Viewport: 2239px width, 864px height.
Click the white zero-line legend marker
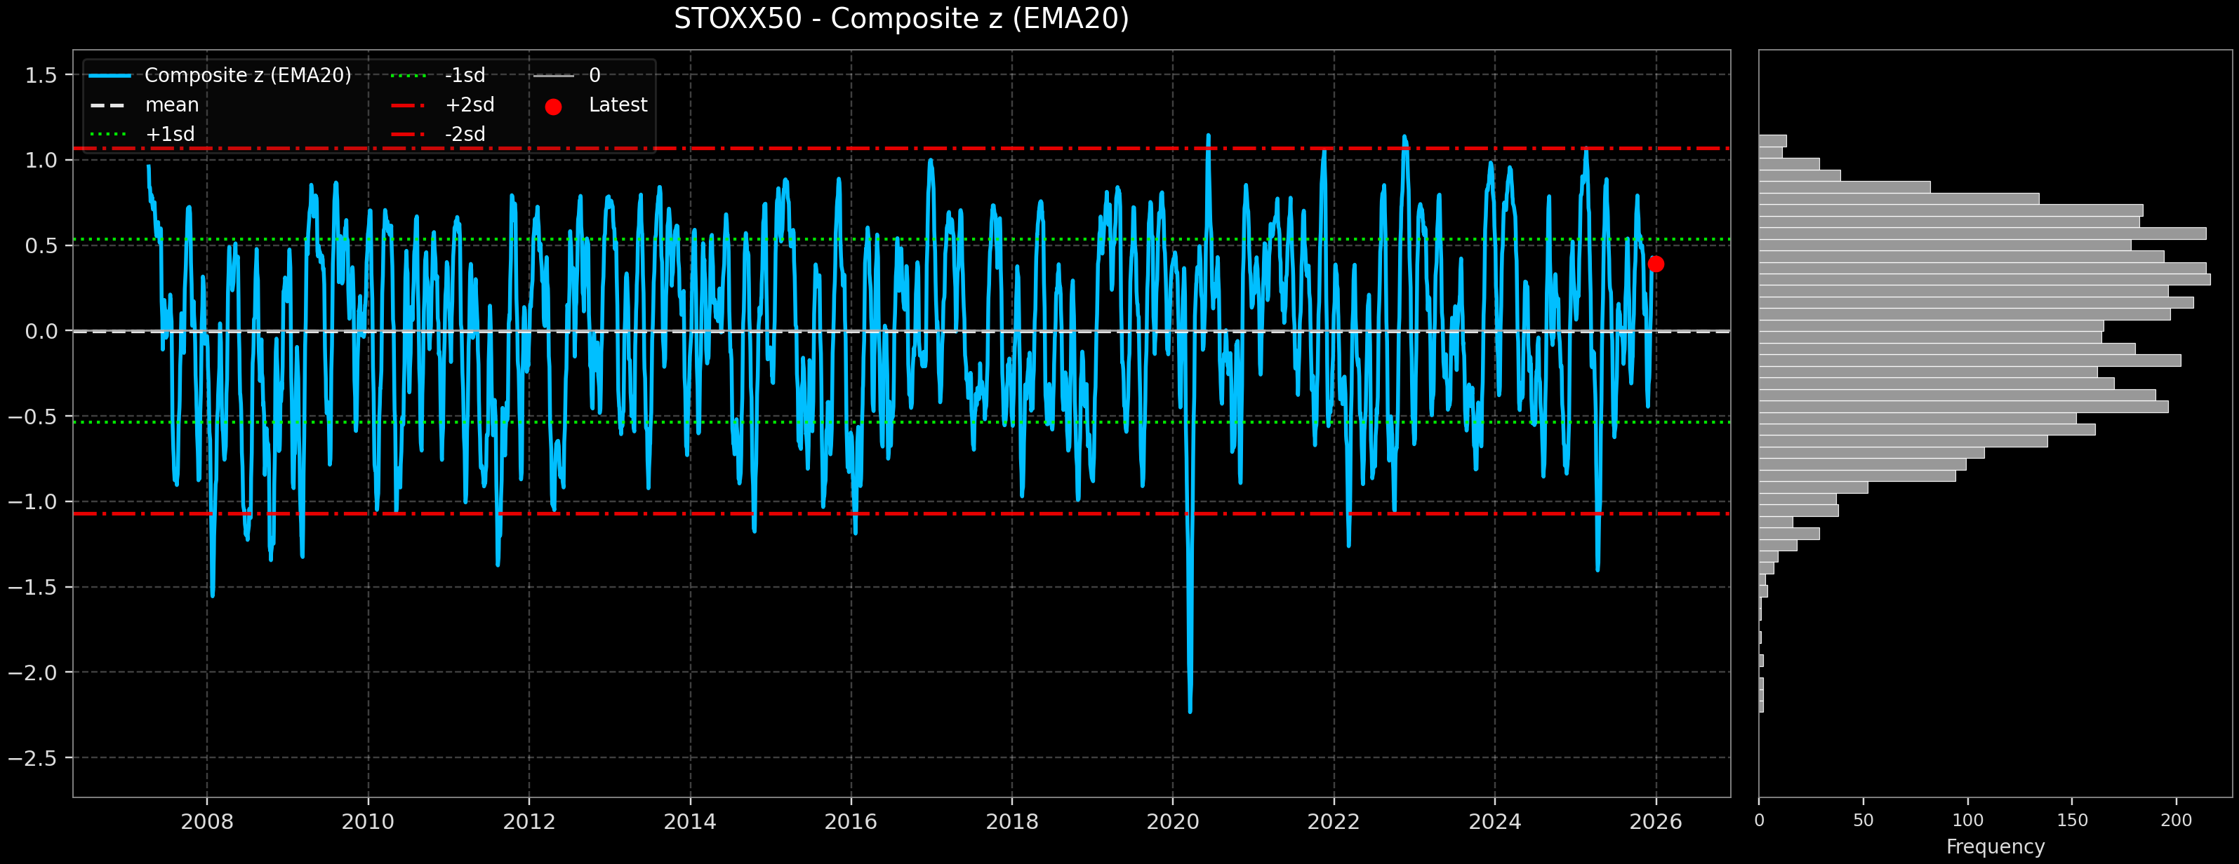[554, 76]
